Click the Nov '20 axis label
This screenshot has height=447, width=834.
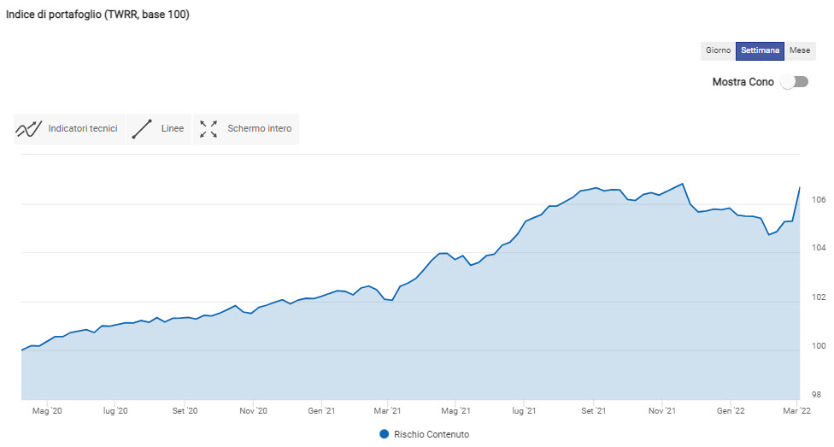pyautogui.click(x=254, y=411)
